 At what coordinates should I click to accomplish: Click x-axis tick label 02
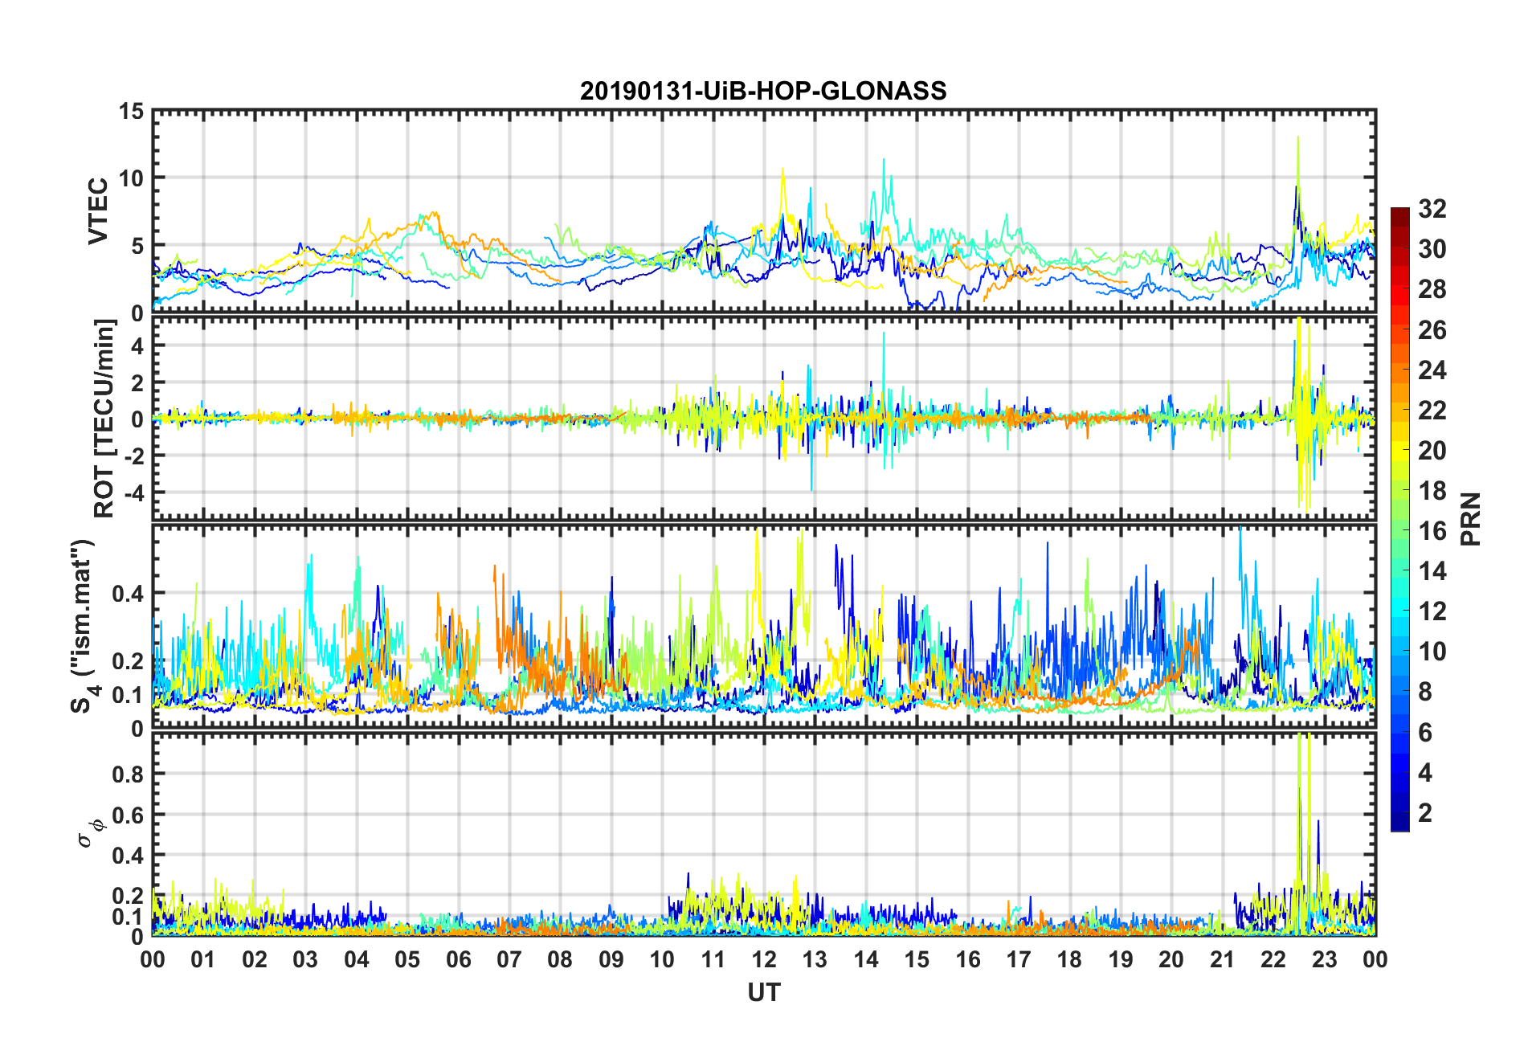click(255, 959)
